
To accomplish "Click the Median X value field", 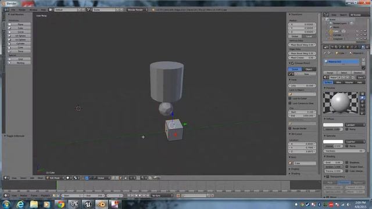I will point(302,24).
